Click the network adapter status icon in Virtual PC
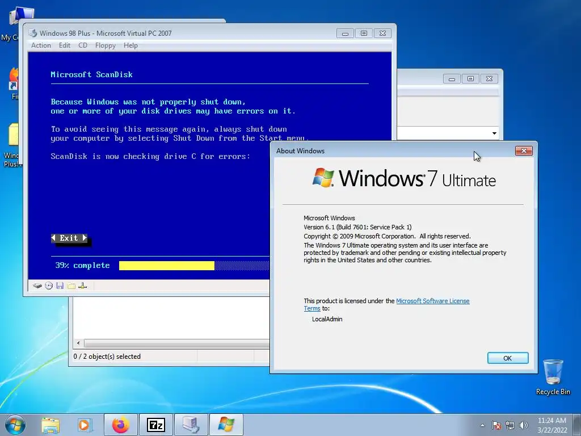 click(83, 286)
